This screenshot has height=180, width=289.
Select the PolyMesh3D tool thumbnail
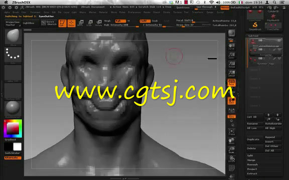point(273,17)
